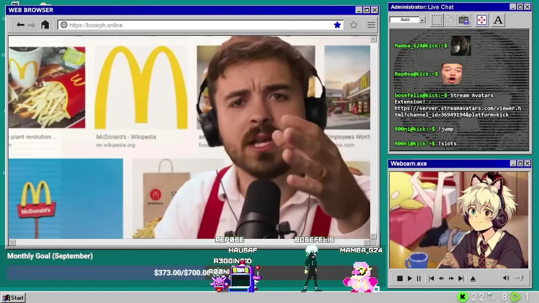
Task: Fast-forward in the Webcam.exe player
Action: (451, 278)
